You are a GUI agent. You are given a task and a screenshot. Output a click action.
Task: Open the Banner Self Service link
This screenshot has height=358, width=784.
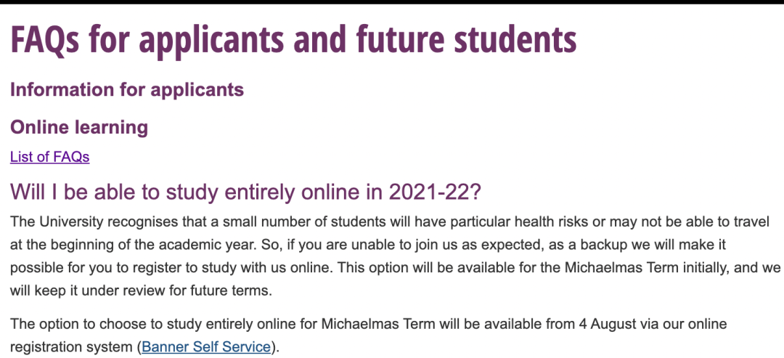coord(206,346)
